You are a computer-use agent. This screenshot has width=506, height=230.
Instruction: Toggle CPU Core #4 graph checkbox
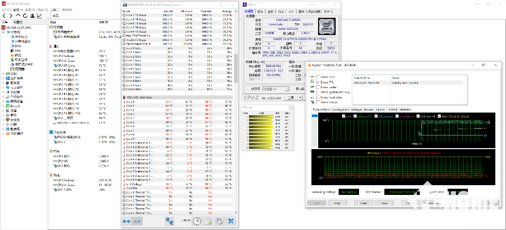pyautogui.click(x=418, y=116)
